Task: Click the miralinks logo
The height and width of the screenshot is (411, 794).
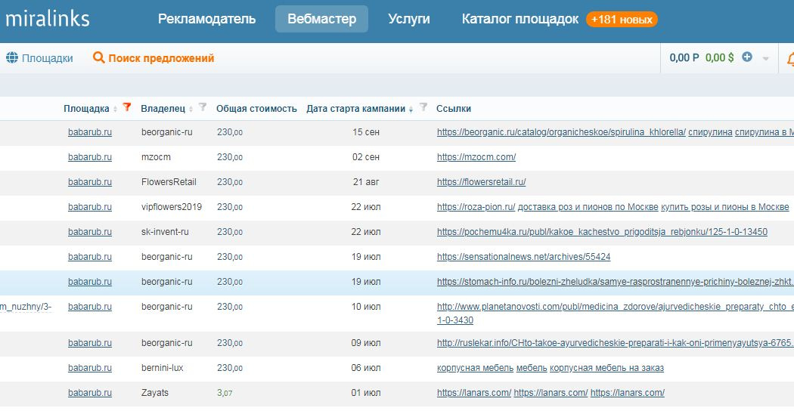Action: click(x=47, y=19)
